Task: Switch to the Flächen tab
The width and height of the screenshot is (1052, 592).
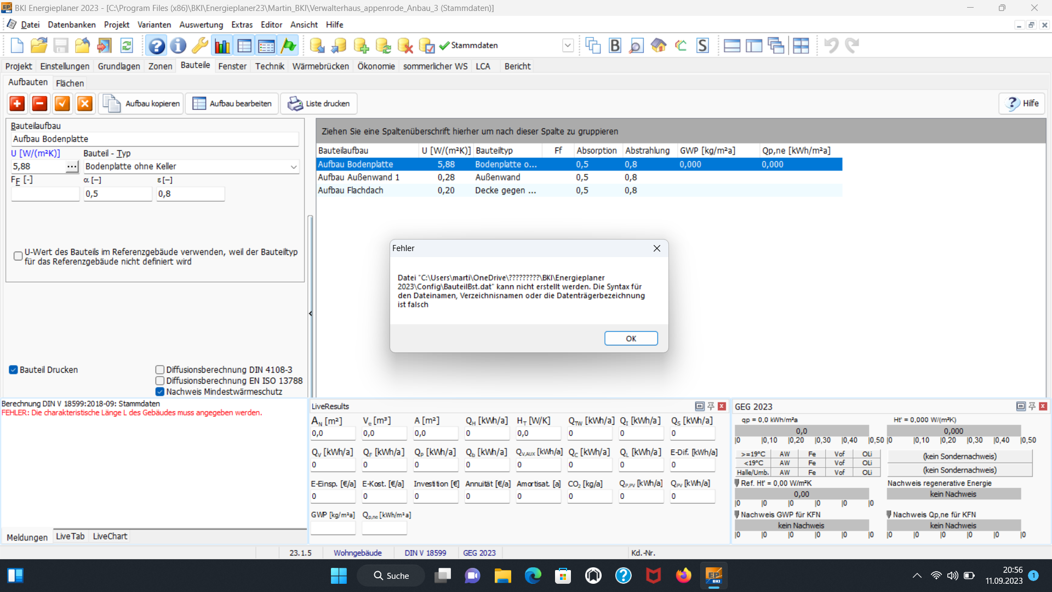Action: [x=70, y=83]
